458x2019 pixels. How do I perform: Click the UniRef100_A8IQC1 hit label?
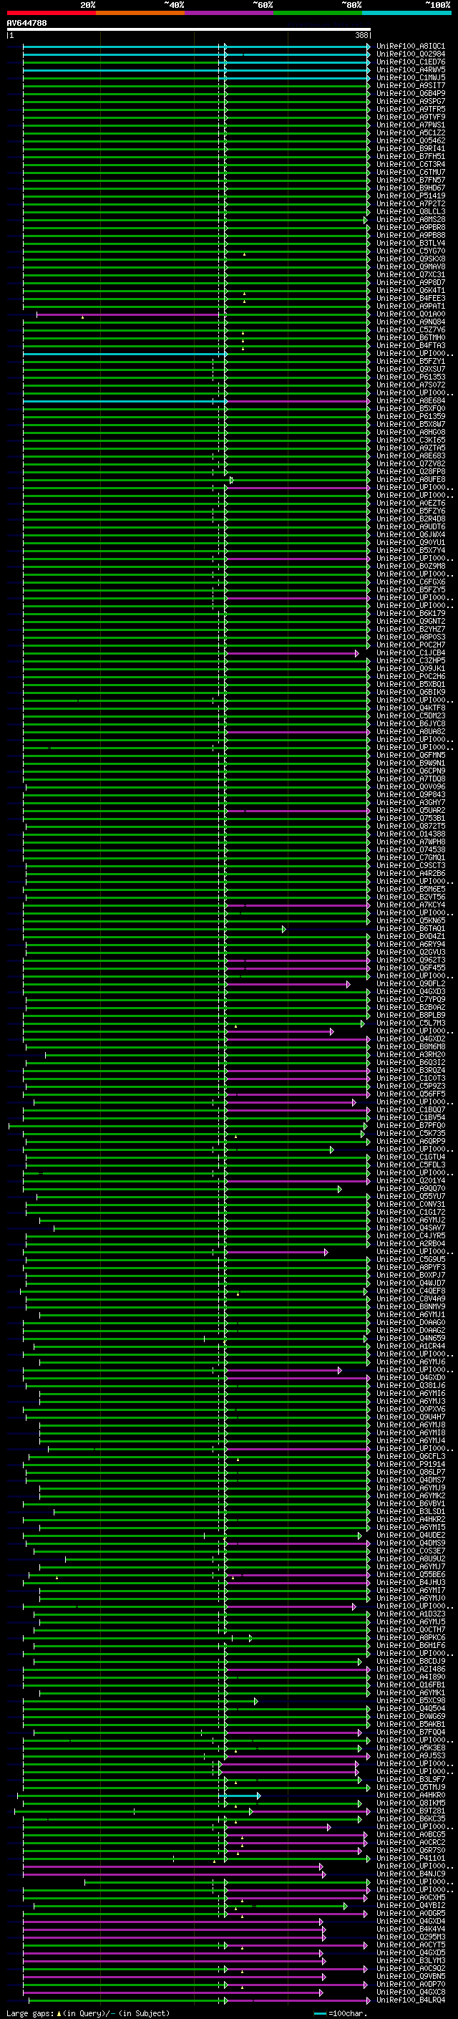[410, 47]
